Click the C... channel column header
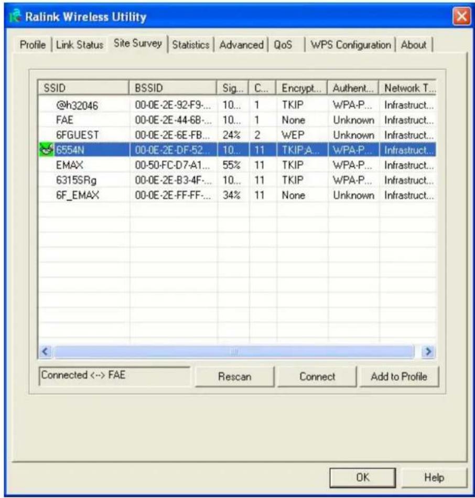Viewport: 475px width, 498px height. tap(263, 88)
